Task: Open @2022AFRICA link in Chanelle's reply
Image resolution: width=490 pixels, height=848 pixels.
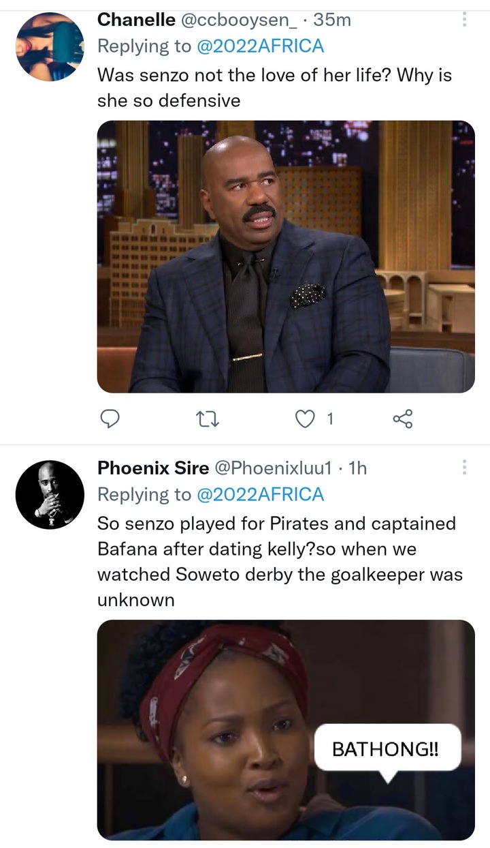Action: coord(260,46)
